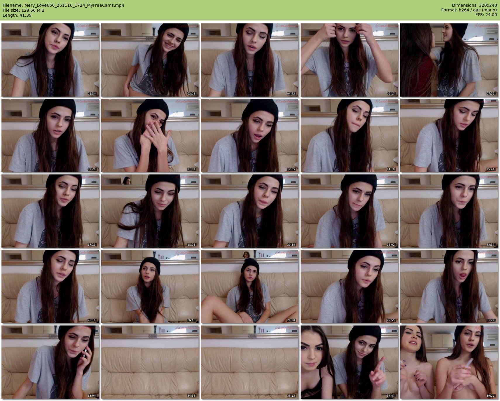This screenshot has height=401, width=500.
Task: Click the frame labeled 11:01
Action: point(150,136)
